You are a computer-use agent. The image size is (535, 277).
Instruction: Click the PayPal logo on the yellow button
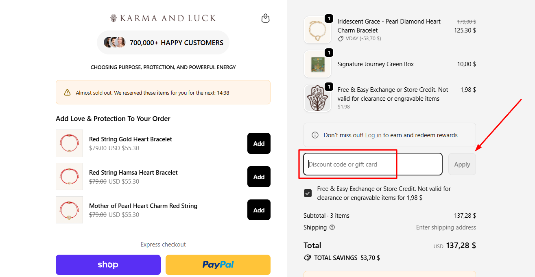[x=218, y=264]
